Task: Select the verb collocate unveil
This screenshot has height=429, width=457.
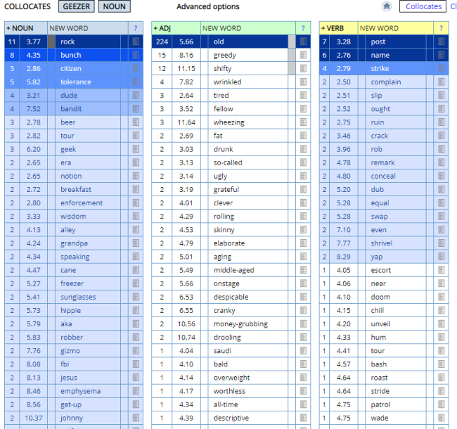Action: (380, 324)
